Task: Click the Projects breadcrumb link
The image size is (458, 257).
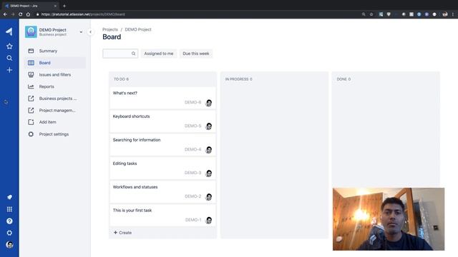Action: (110, 29)
